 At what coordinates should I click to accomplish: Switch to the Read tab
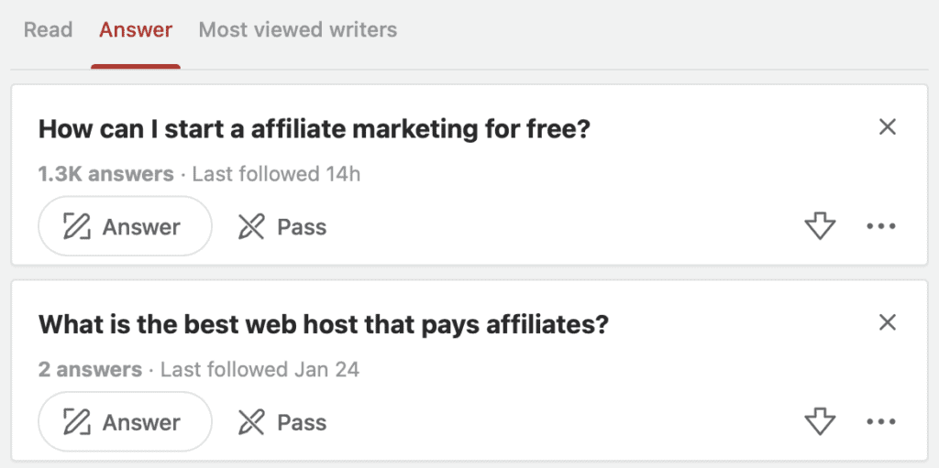point(48,29)
